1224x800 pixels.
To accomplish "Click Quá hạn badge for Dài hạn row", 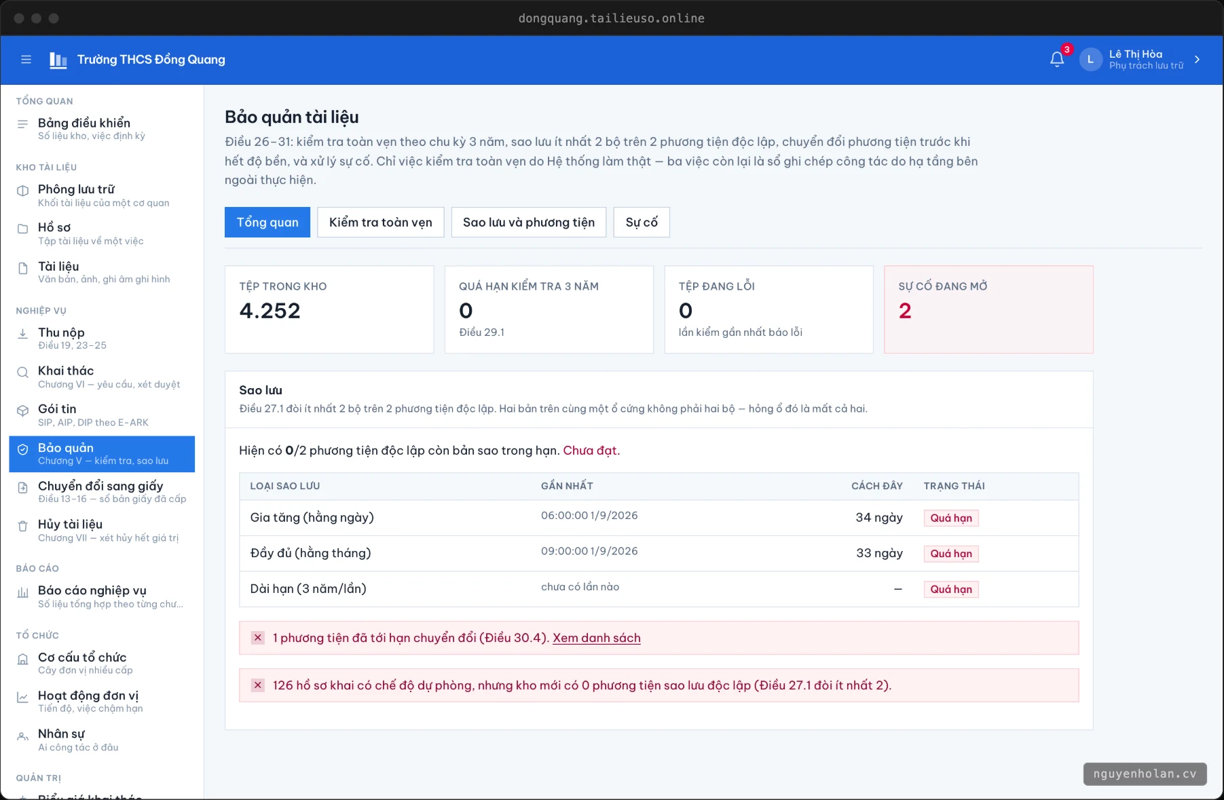I will 951,590.
